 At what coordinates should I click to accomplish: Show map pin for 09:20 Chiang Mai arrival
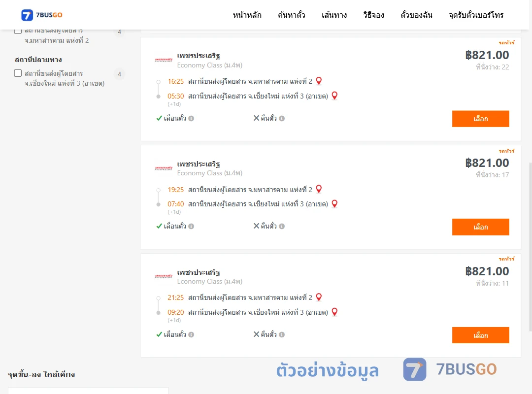(x=334, y=312)
